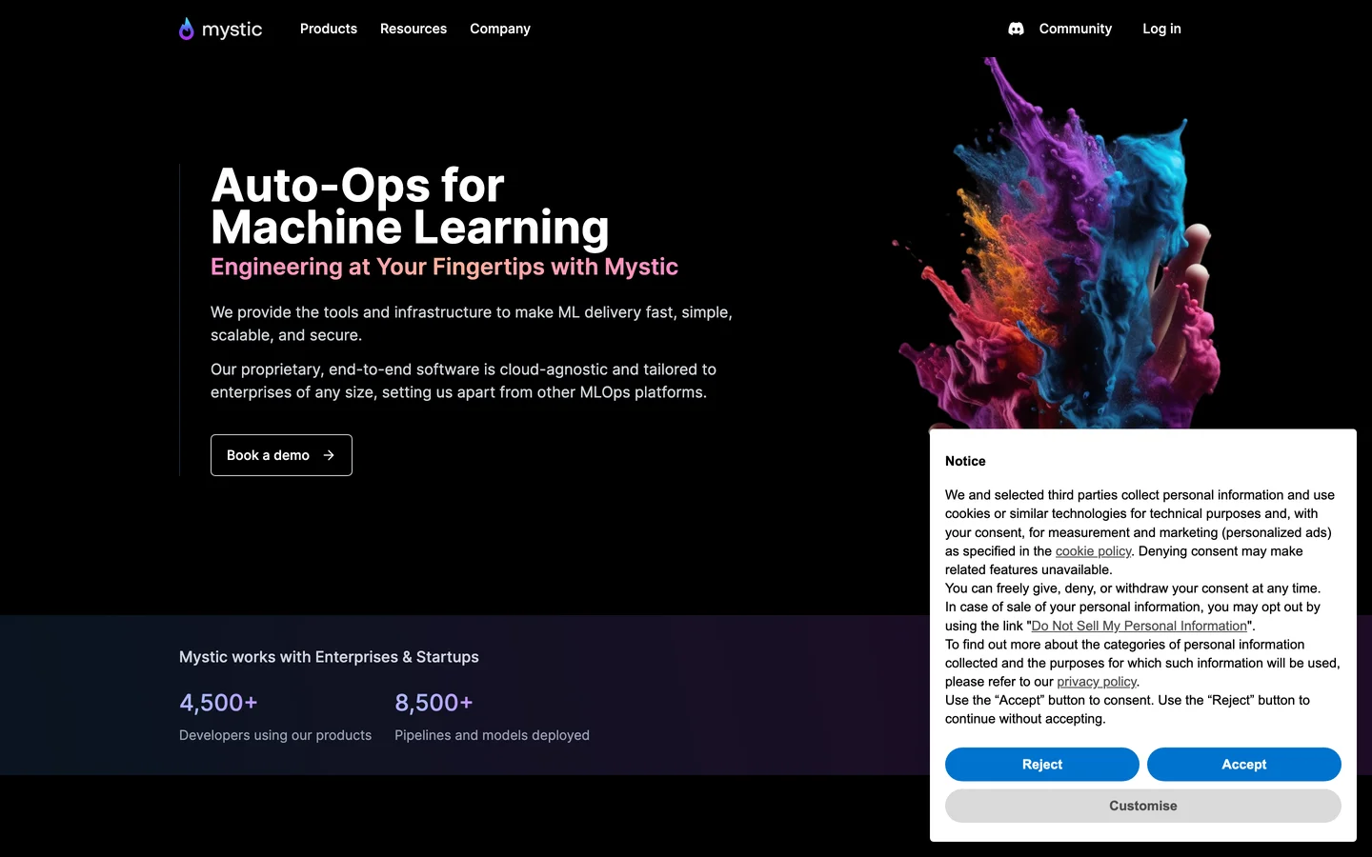Open Do Not Sell My Personal Information link
Viewport: 1372px width, 857px height.
click(1139, 626)
